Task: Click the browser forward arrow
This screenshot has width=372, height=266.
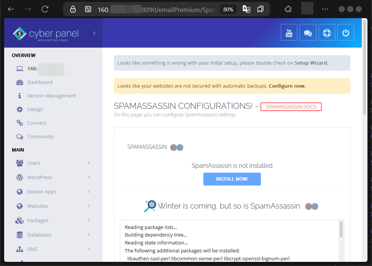Action: [28, 9]
